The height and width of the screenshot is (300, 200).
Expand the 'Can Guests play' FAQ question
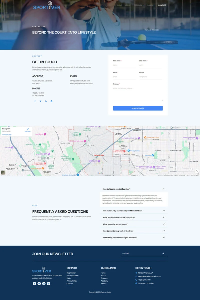134,211
